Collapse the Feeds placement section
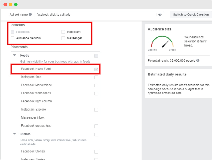212x160 pixels. coord(15,55)
